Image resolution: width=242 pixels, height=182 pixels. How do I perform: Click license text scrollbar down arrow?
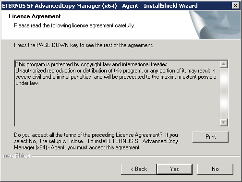224,122
